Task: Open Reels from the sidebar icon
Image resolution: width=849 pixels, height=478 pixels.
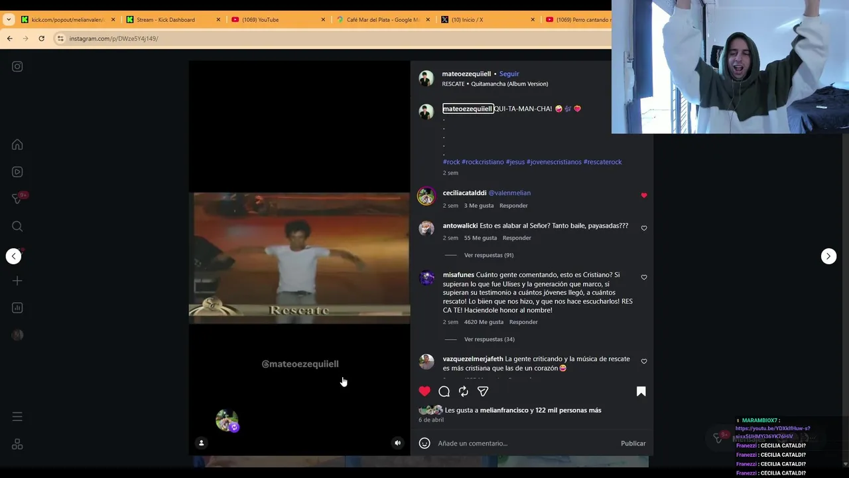Action: (17, 172)
